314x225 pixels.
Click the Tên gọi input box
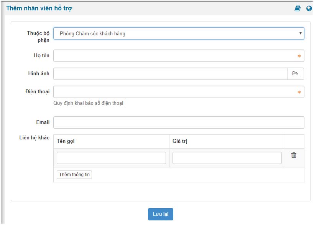(111, 158)
